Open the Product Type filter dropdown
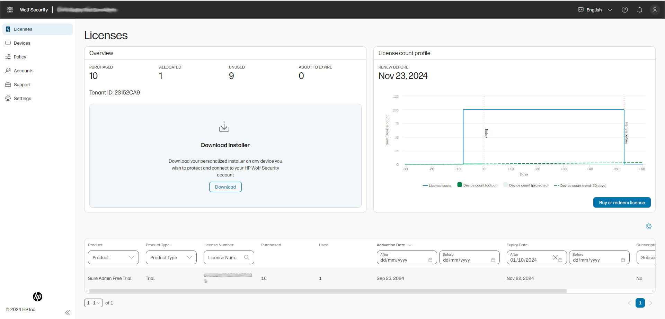 (x=171, y=257)
